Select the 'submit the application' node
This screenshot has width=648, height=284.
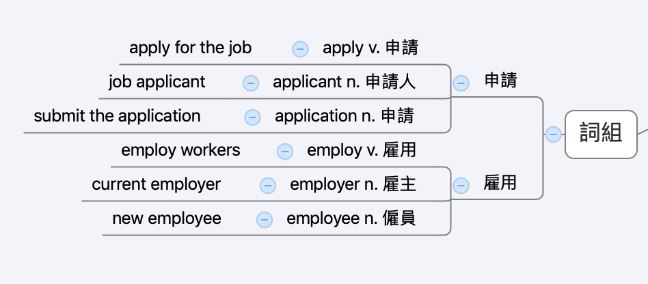(117, 116)
